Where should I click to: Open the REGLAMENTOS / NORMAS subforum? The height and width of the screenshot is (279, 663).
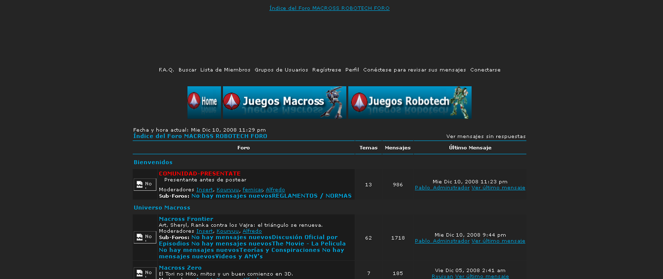(x=312, y=196)
